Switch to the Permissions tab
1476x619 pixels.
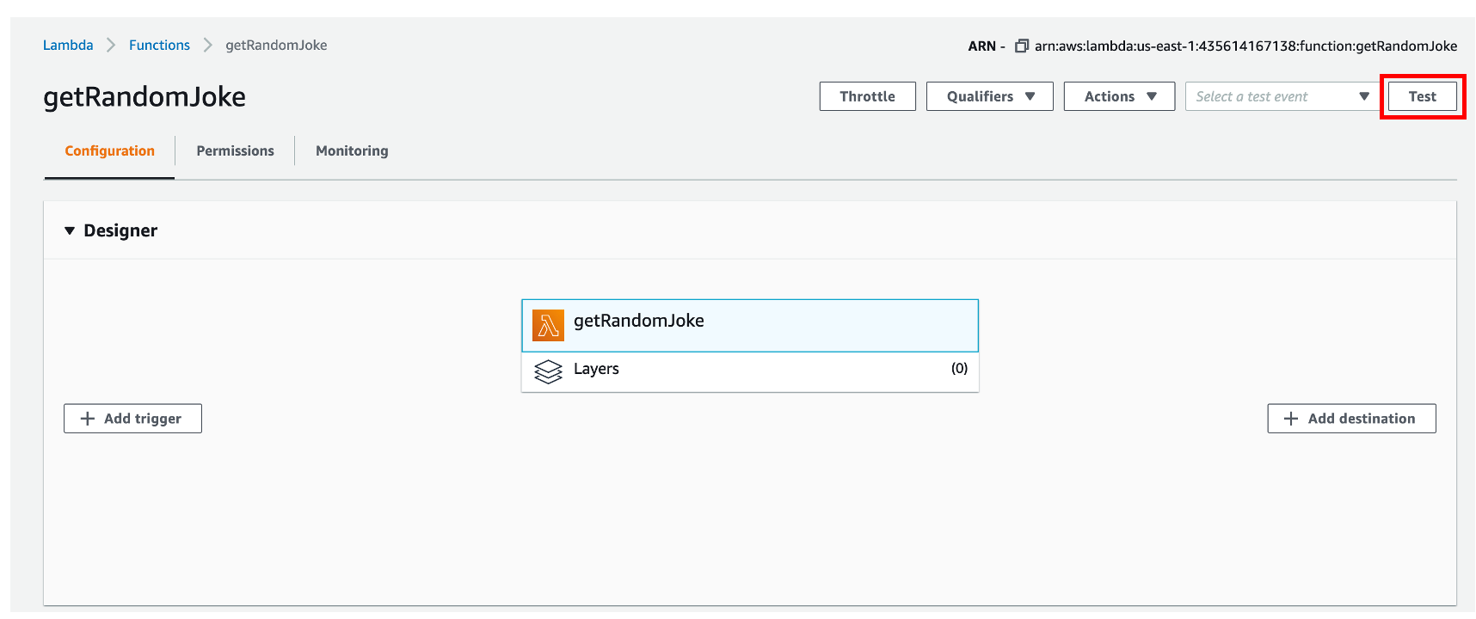pos(235,150)
